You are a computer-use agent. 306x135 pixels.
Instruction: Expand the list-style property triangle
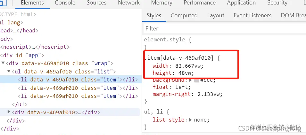pyautogui.click(x=191, y=120)
